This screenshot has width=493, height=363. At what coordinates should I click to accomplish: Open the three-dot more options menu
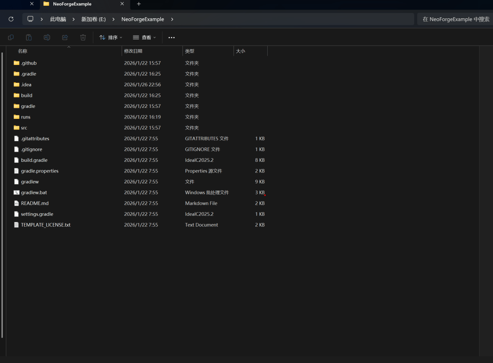click(171, 38)
